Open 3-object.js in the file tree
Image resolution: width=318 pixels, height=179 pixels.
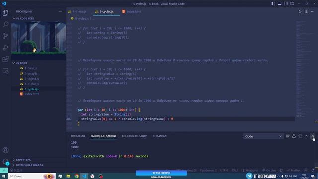point(39,79)
